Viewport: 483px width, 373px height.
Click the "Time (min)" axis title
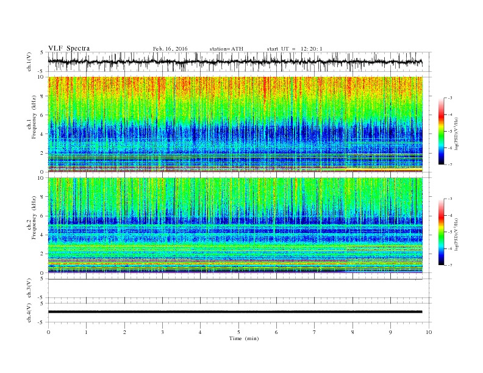coord(244,338)
